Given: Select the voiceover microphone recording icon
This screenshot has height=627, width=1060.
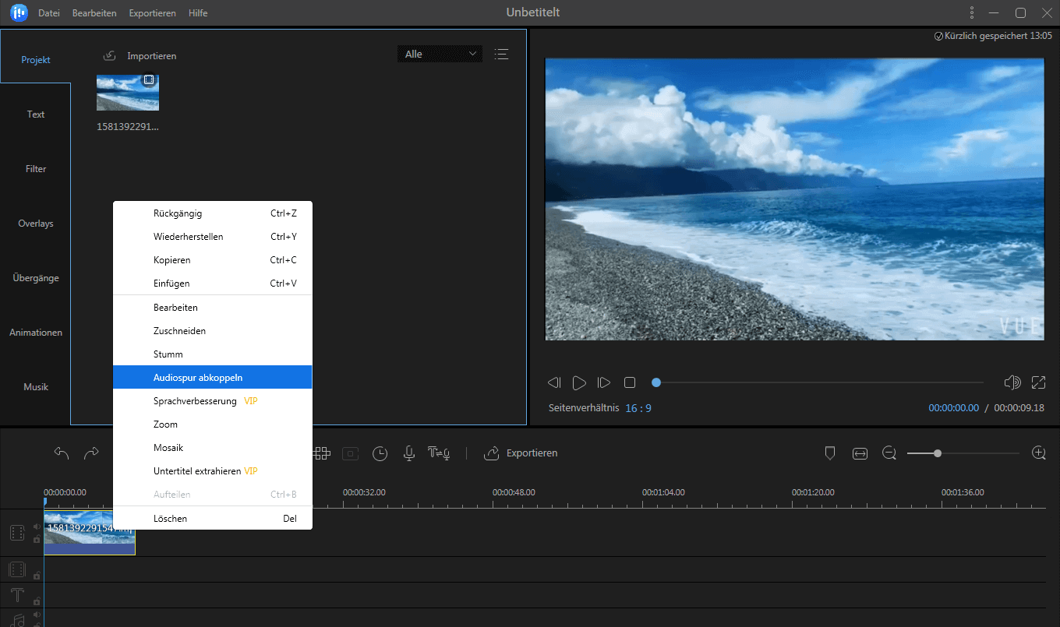Looking at the screenshot, I should (408, 453).
